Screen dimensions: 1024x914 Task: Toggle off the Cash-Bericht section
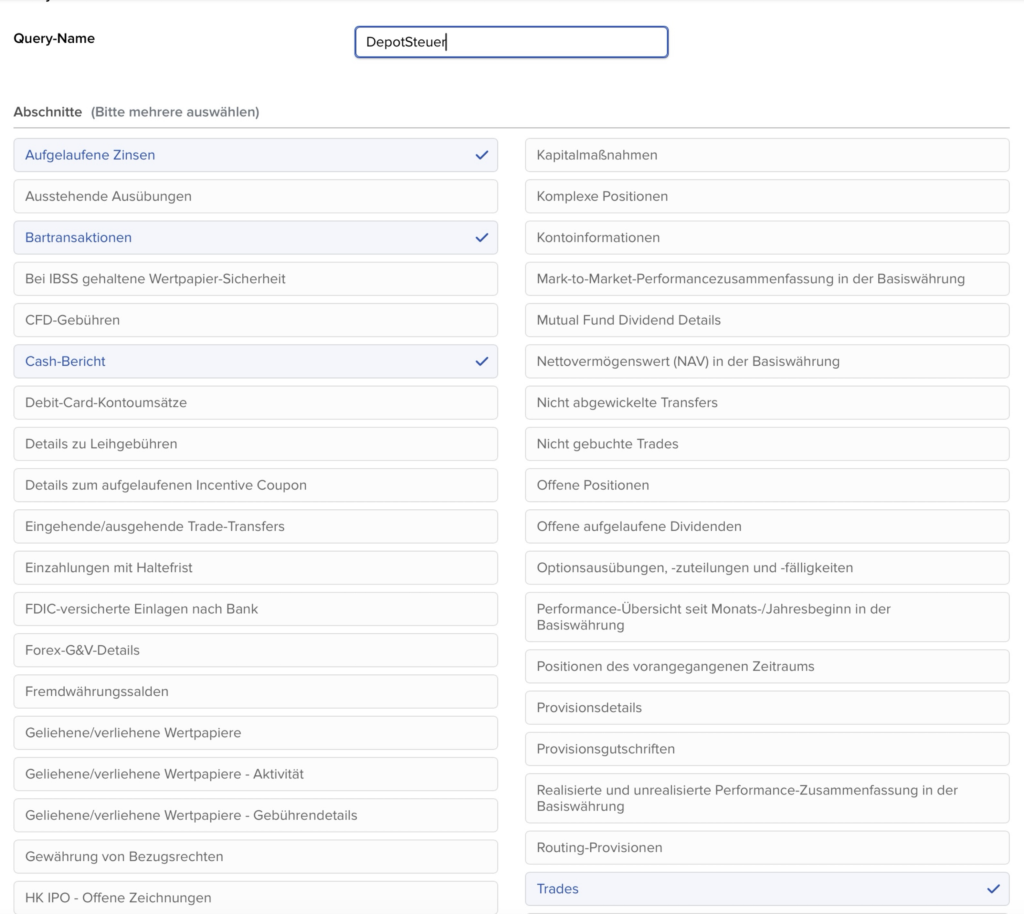click(255, 362)
